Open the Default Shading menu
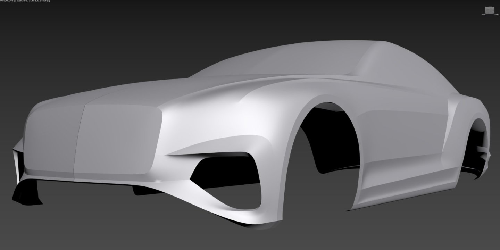This screenshot has height=250, width=500. 40,1
